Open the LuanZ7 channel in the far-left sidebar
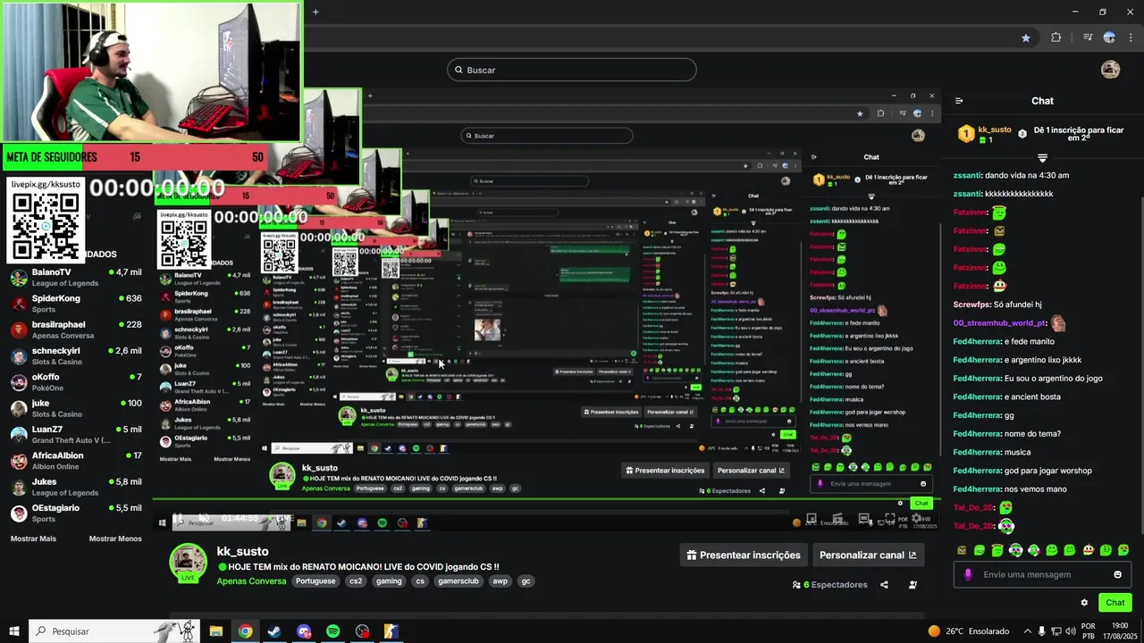 point(76,434)
